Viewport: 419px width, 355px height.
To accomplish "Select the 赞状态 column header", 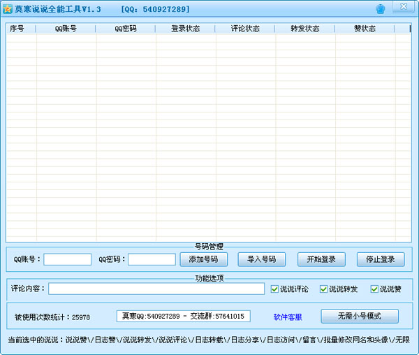I will (x=365, y=29).
